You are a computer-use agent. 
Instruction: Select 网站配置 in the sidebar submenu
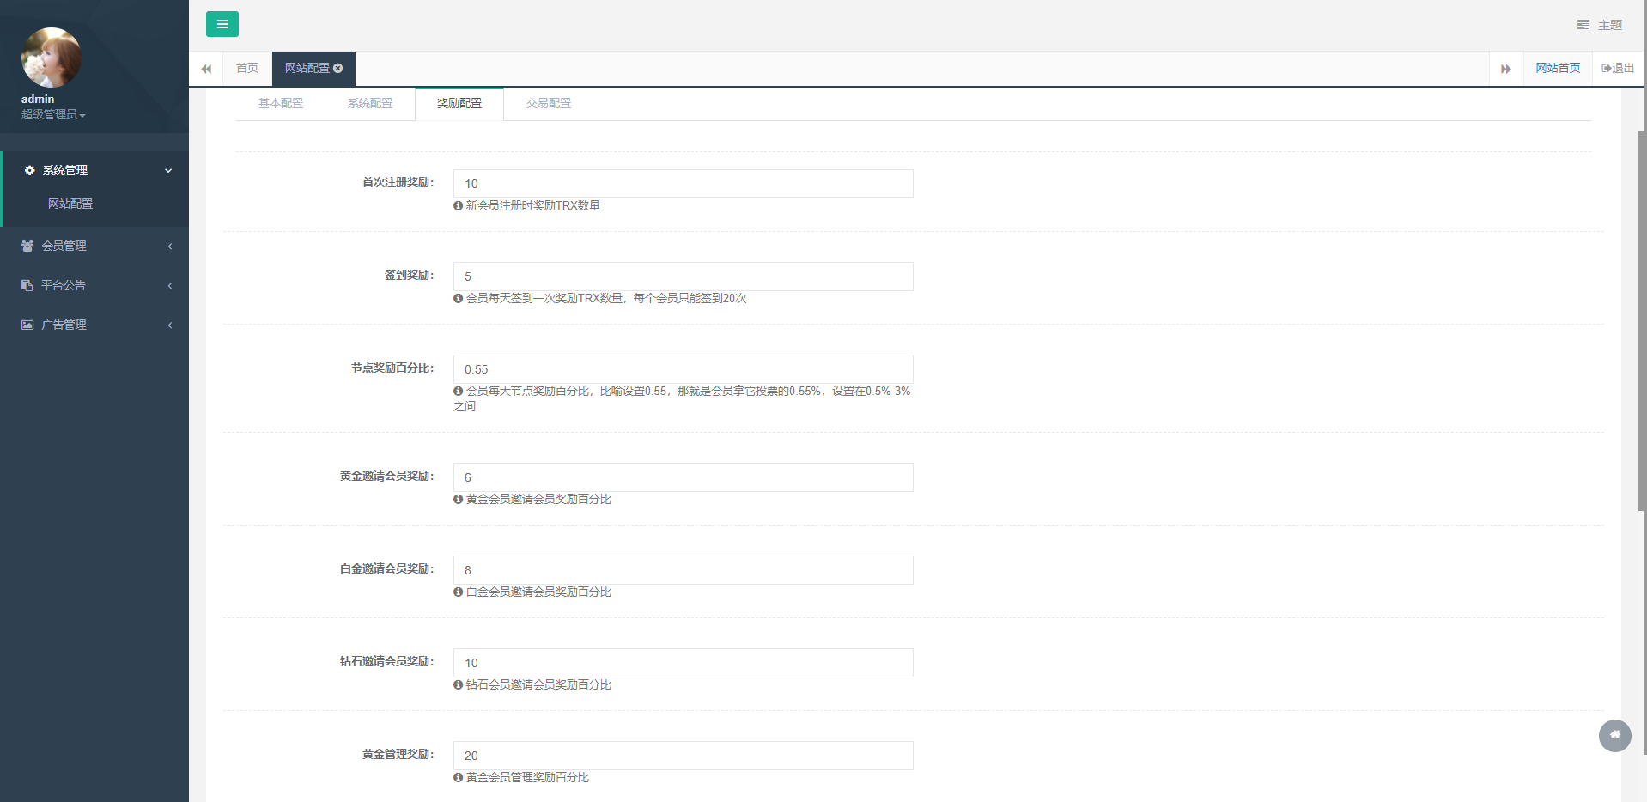[x=70, y=204]
